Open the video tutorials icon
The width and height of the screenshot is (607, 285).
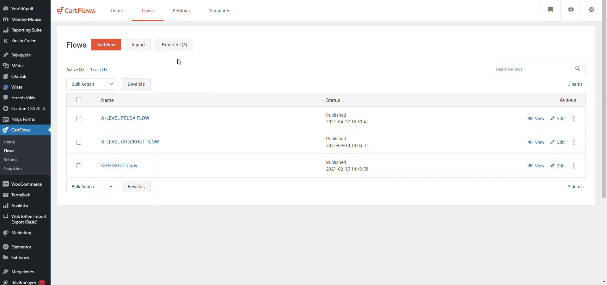coord(571,9)
